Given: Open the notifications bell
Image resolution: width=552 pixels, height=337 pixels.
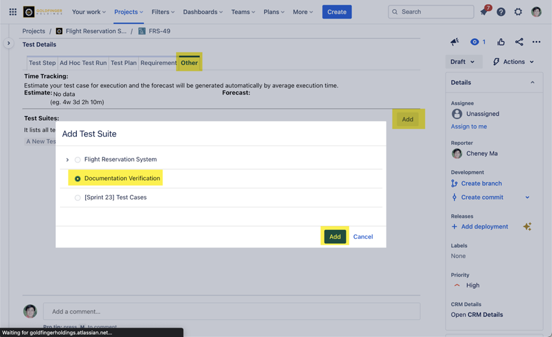Looking at the screenshot, I should [484, 12].
